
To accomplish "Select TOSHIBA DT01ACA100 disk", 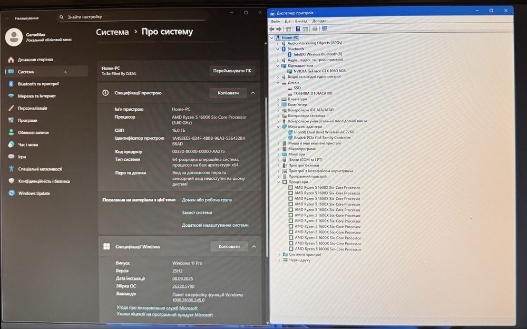I will click(313, 93).
